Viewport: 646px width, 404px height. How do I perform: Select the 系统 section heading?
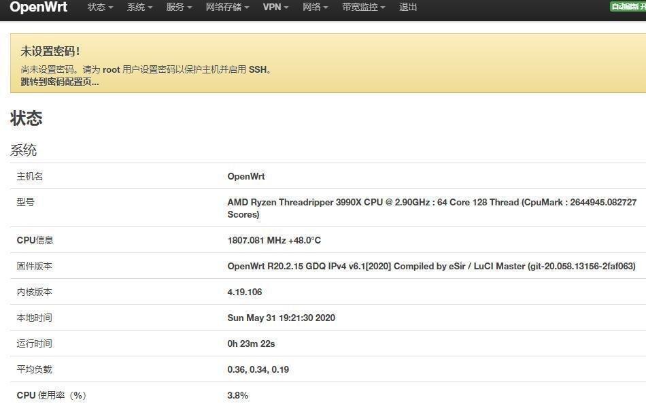[x=23, y=150]
